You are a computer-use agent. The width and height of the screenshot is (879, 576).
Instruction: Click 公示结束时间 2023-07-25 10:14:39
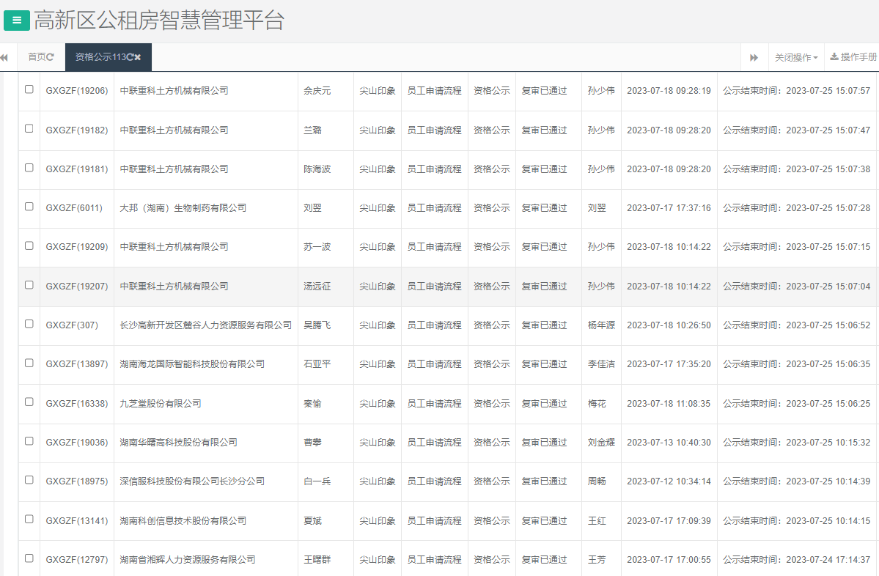[797, 481]
